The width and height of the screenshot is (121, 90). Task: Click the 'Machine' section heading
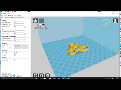coord(4,58)
